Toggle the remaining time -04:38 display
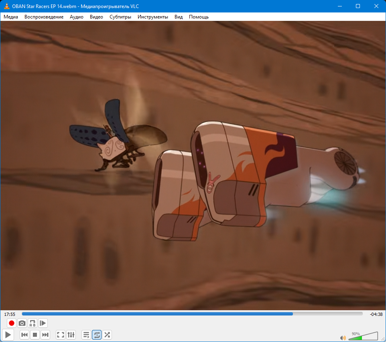 click(x=376, y=314)
